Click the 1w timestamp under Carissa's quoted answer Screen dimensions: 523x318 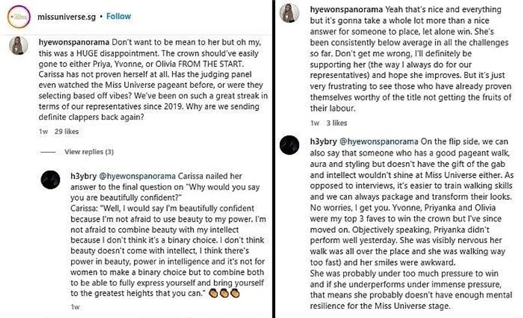coord(75,307)
